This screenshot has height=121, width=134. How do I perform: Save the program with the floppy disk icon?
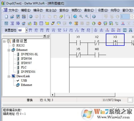pyautogui.click(x=18, y=17)
